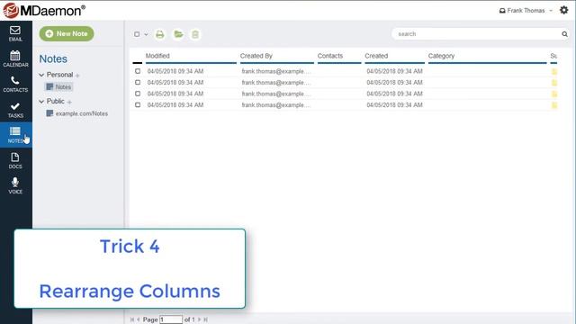Viewport: 576px width, 324px height.
Task: Go to the previous page arrow
Action: point(139,319)
